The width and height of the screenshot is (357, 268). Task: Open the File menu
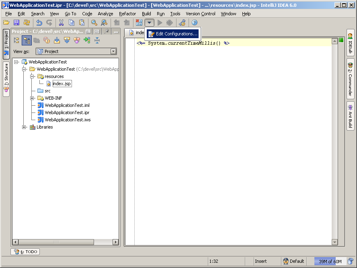click(8, 14)
